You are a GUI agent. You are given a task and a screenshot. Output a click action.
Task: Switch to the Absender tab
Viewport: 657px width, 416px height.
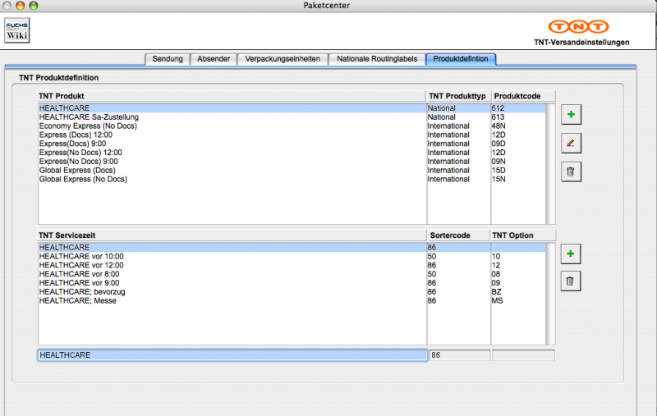pyautogui.click(x=214, y=59)
